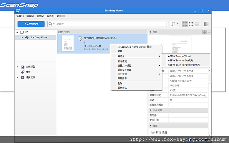Click the scanned document thumbnail
229x143 pixels.
[68, 43]
